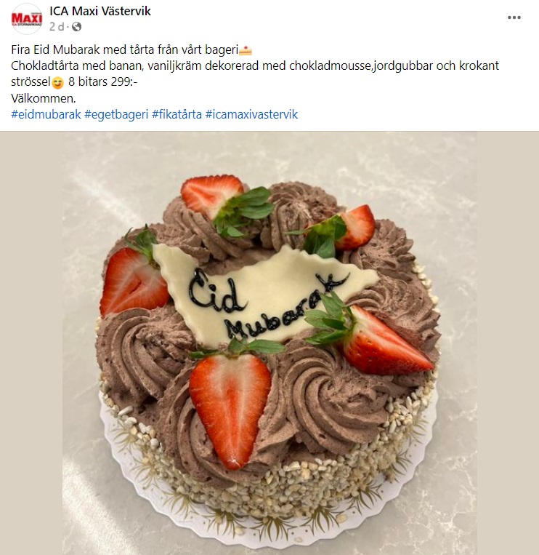Click the smiley emoji after 'strössel'
The image size is (539, 555).
pyautogui.click(x=57, y=82)
